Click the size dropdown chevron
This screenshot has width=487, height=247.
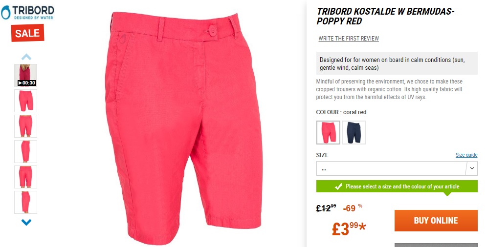pos(472,168)
